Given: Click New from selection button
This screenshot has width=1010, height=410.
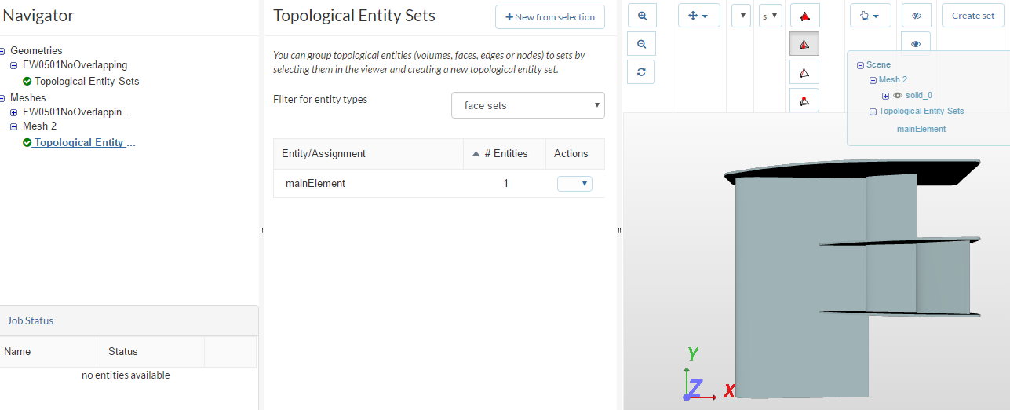Looking at the screenshot, I should tap(549, 16).
